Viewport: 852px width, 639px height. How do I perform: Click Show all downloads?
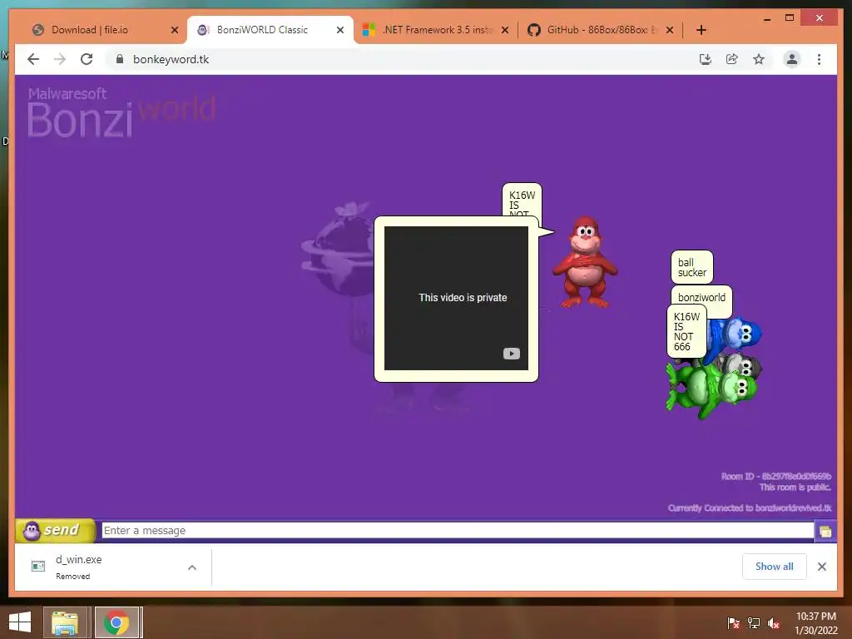point(774,566)
